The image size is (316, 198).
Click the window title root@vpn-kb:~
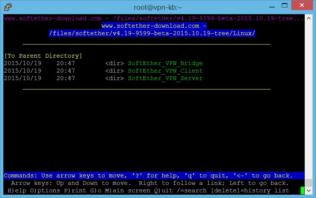point(158,7)
